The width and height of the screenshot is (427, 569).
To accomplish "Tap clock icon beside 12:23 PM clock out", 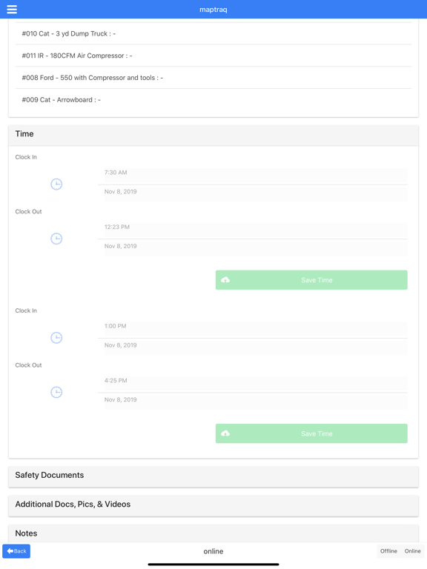I will 56,239.
